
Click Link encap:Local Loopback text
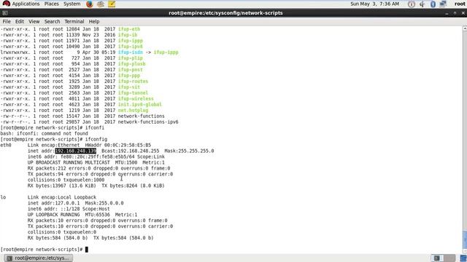click(62, 197)
